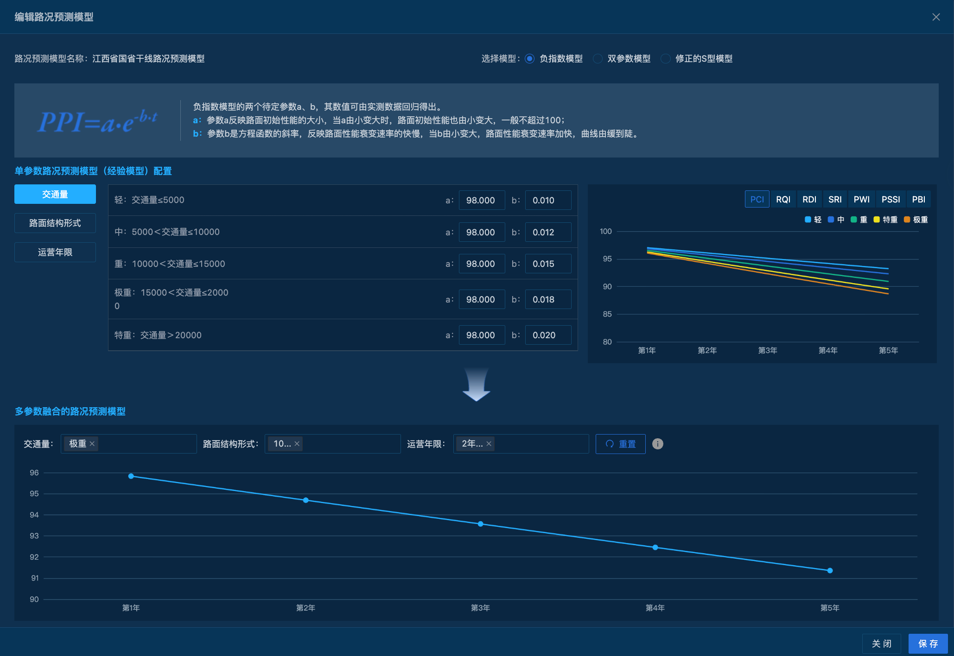Click the 关闭 button
This screenshot has height=656, width=954.
[x=881, y=643]
